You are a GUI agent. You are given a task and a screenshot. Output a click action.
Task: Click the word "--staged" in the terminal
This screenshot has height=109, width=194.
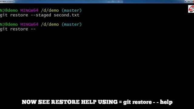pyautogui.click(x=41, y=15)
